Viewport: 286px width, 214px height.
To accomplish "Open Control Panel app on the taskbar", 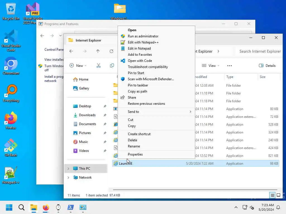I will [83, 207].
